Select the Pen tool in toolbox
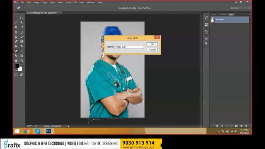This screenshot has height=149, width=265. 16,51
